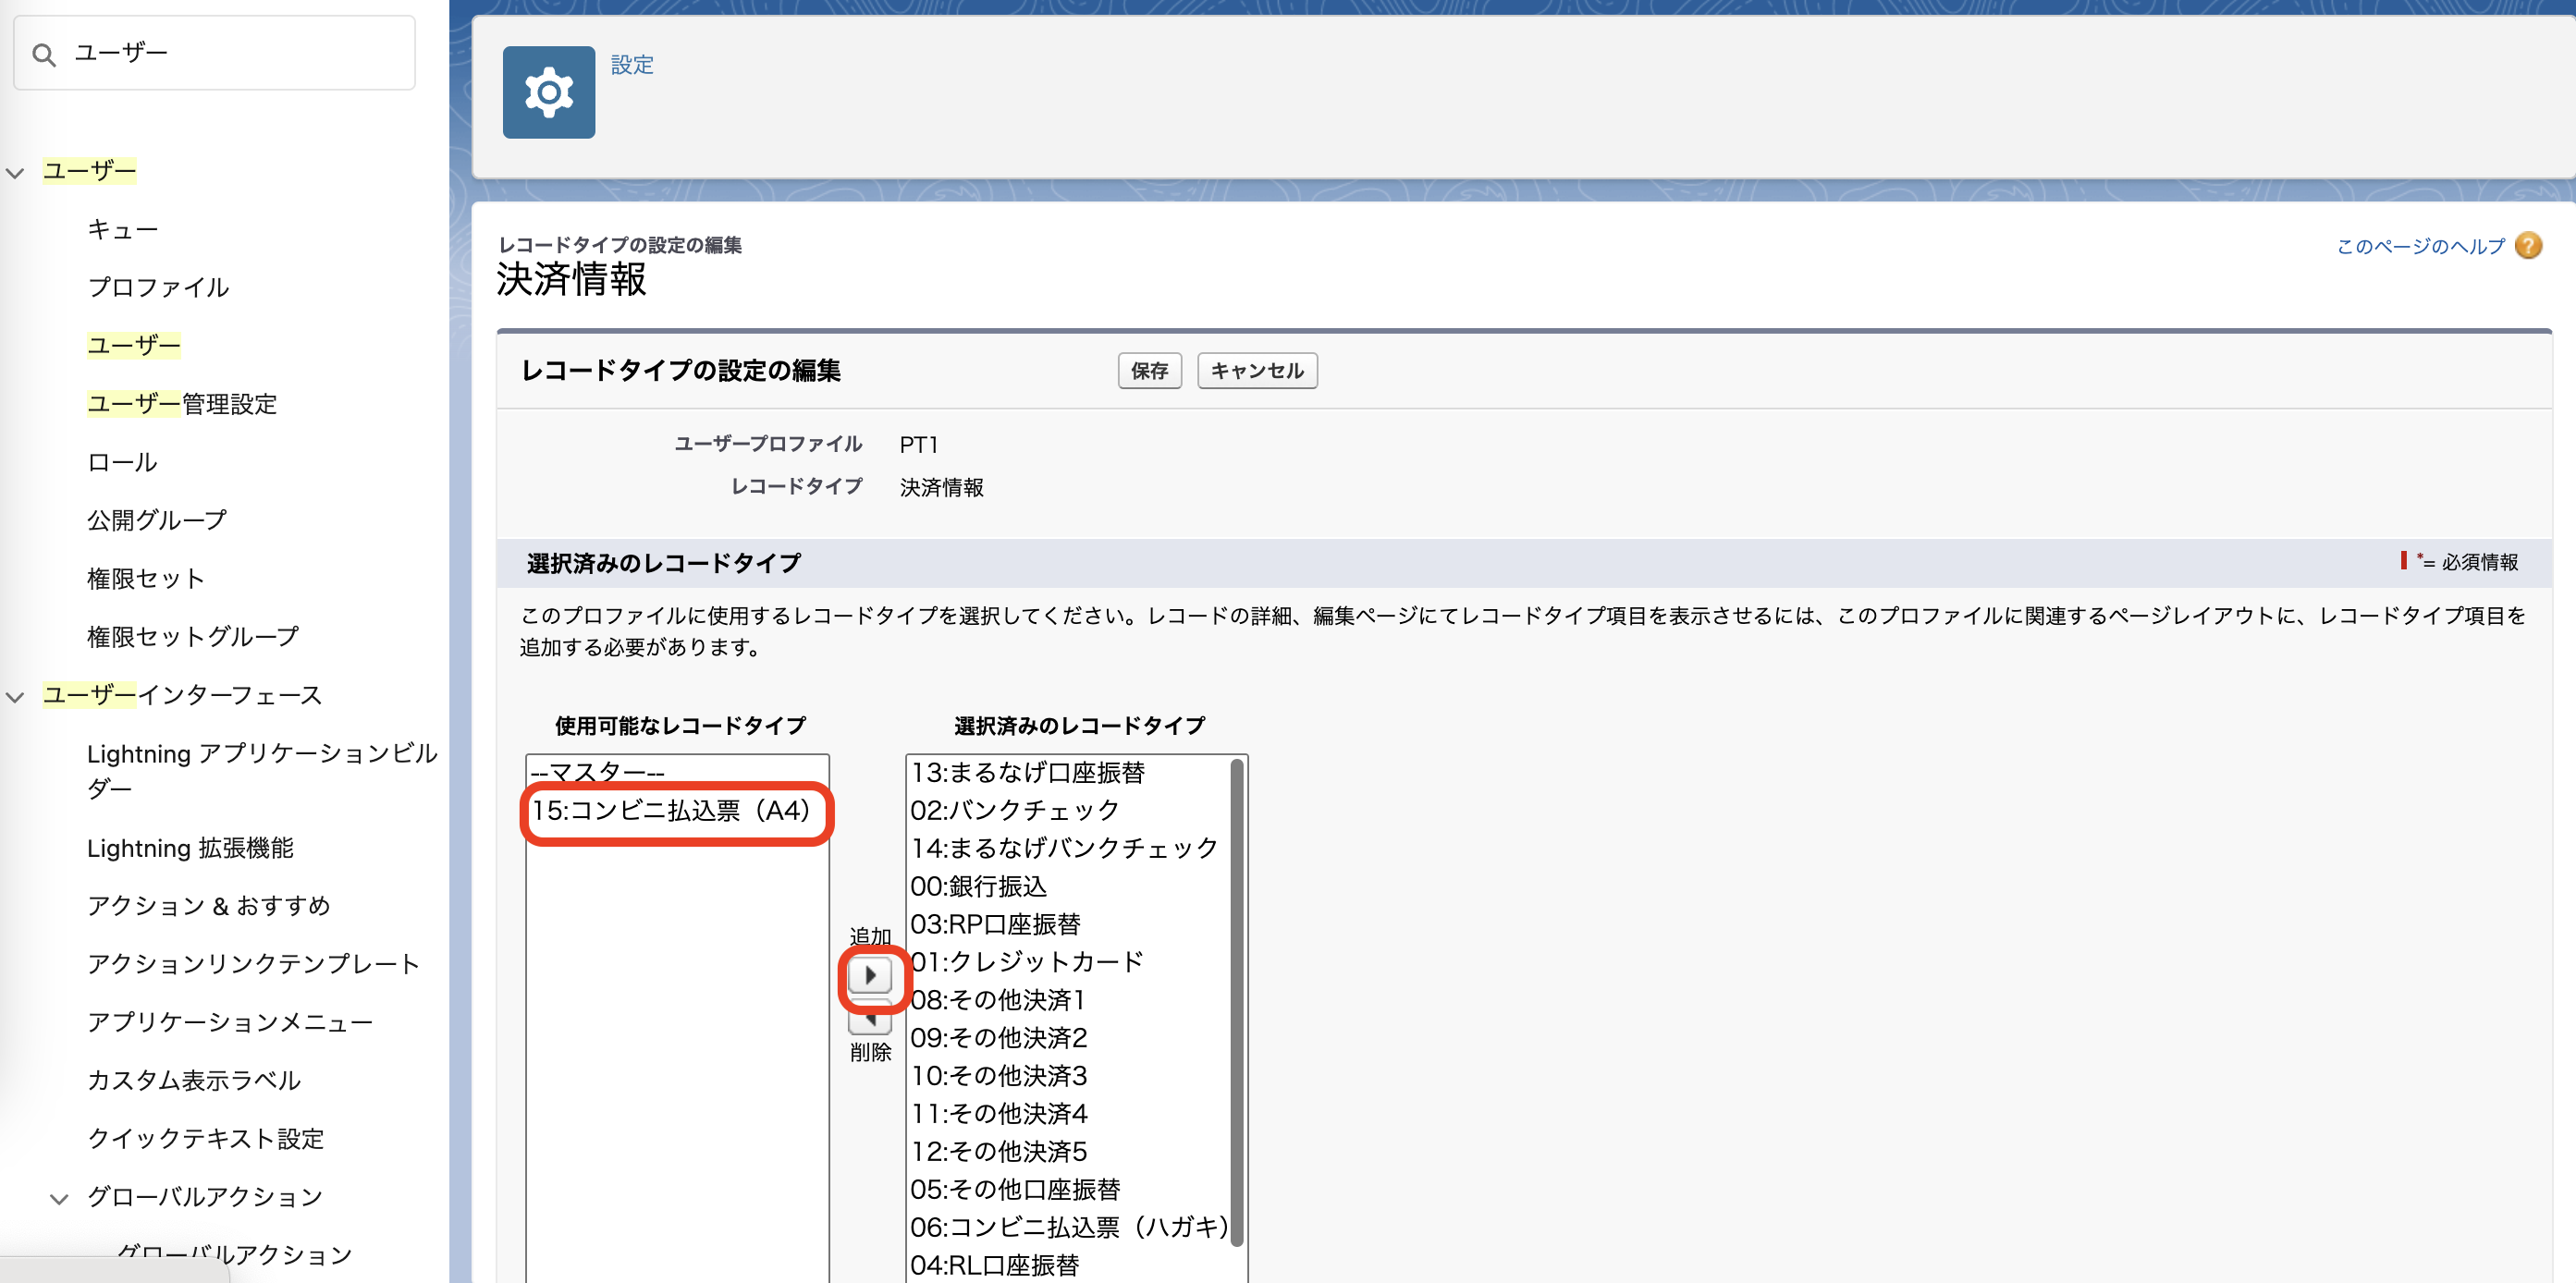Viewport: 2576px width, 1283px height.
Task: Select プロファイル in the sidebar
Action: click(x=156, y=287)
